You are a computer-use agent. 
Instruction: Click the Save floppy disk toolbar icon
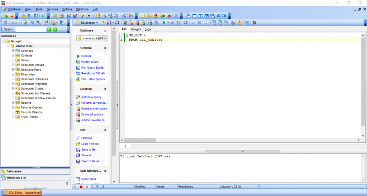(108, 23)
